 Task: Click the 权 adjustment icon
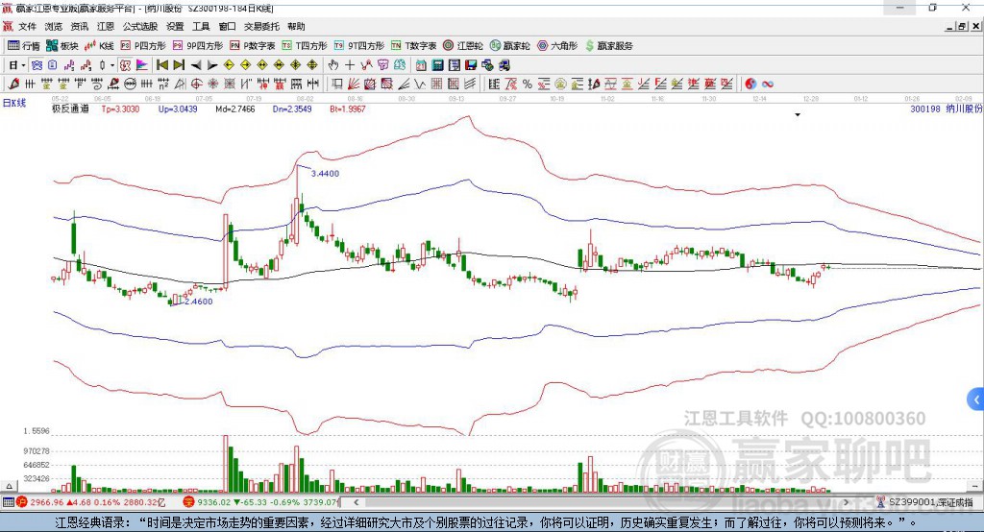click(126, 65)
